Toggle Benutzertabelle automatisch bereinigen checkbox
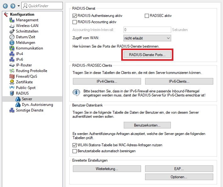 [75, 151]
